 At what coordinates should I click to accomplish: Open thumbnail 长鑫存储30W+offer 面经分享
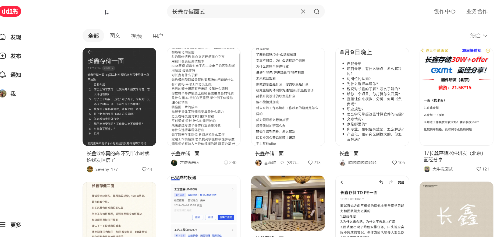pos(456,97)
